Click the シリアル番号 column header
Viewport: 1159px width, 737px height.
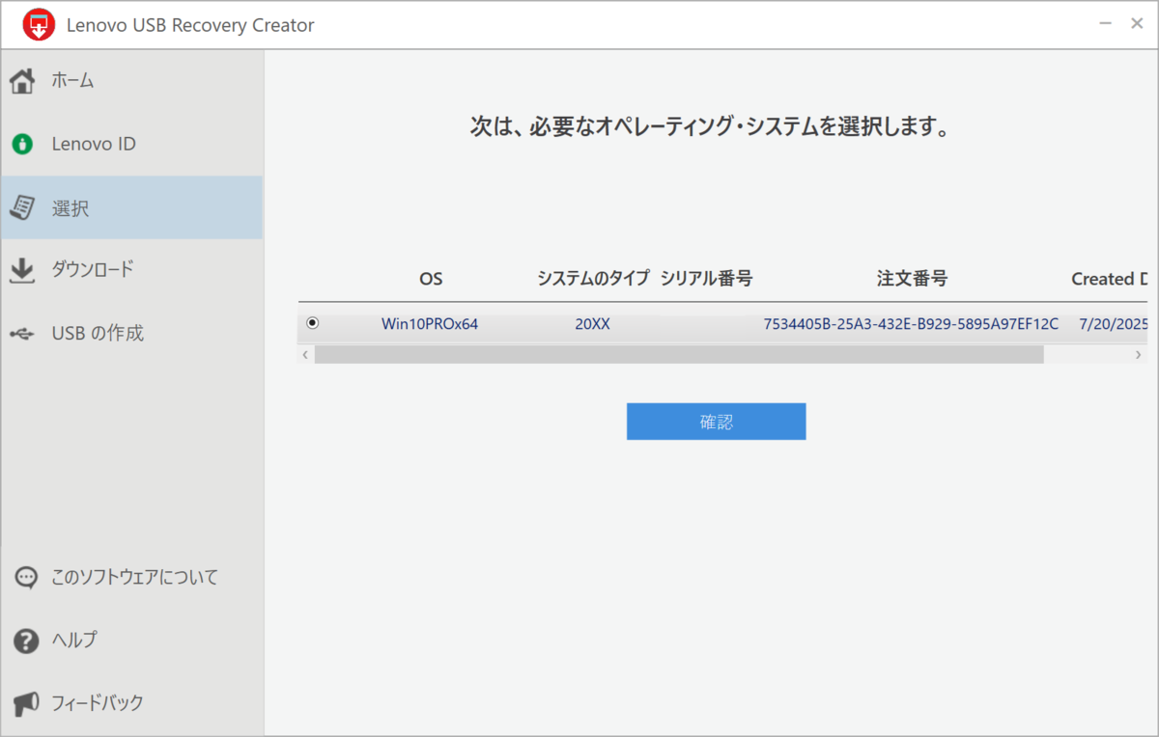tap(706, 279)
